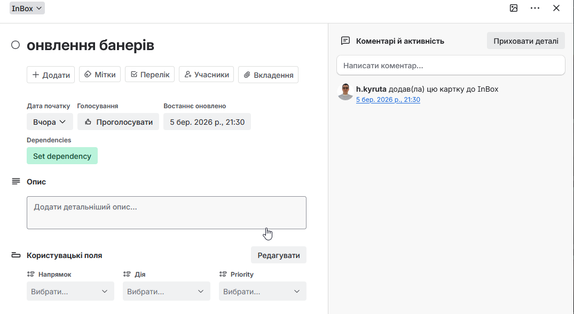Open the InBox list dropdown
Screen dimensions: 574x314
coord(27,8)
